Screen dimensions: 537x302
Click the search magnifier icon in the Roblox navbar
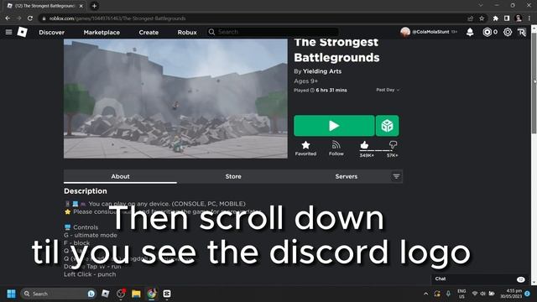(211, 32)
